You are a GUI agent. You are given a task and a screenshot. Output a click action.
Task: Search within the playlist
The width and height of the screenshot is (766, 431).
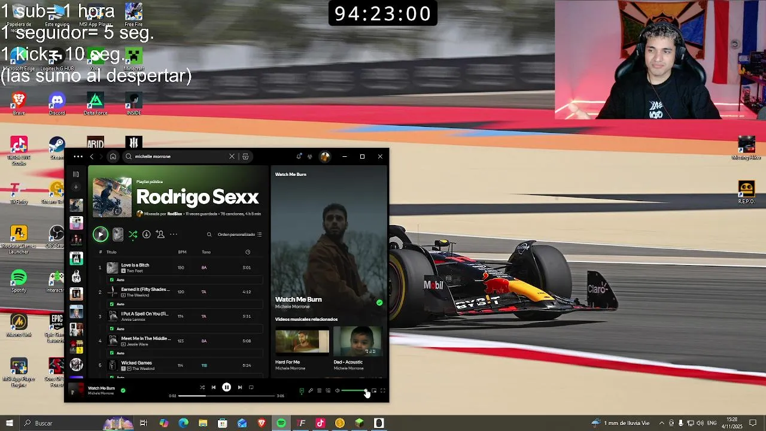[x=209, y=235]
